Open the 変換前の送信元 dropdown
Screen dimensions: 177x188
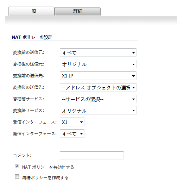(x=98, y=52)
